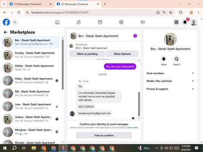Expand the Chat members section
This screenshot has width=203, height=152.
click(170, 73)
